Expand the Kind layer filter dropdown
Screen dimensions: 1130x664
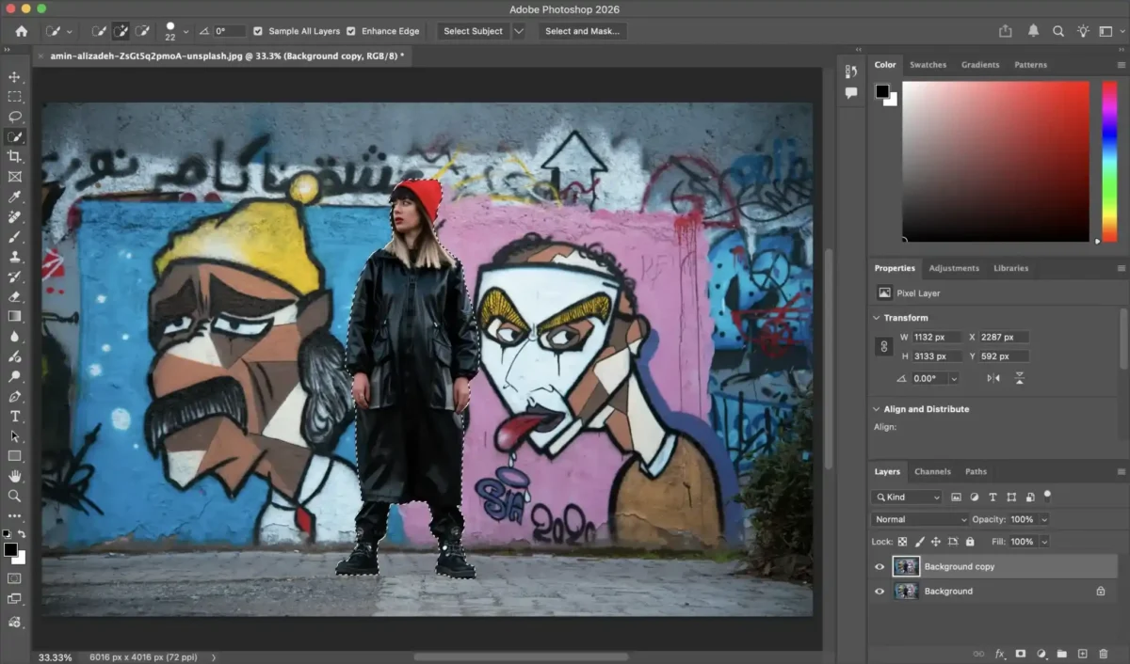(x=908, y=497)
